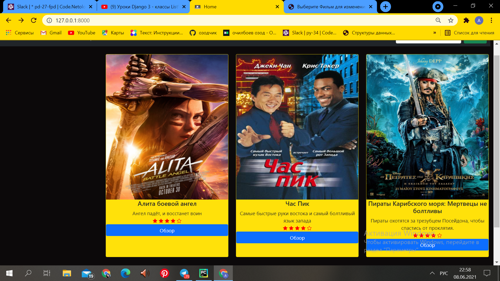The width and height of the screenshot is (500, 281).
Task: Click the page scrollbar up arrow
Action: (497, 43)
